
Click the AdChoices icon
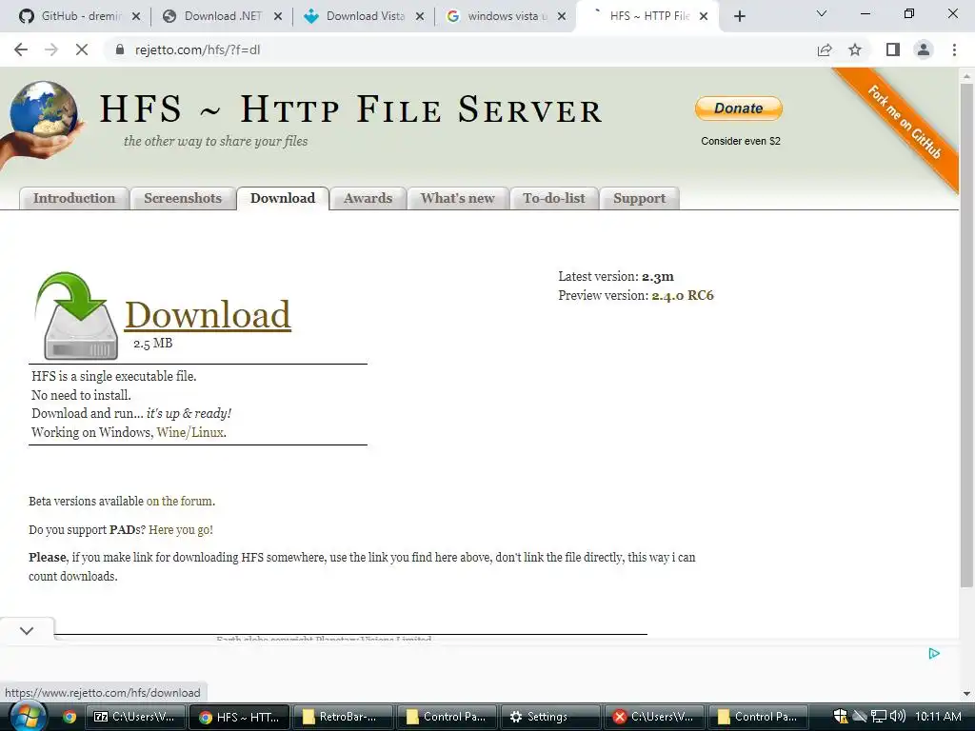[934, 653]
